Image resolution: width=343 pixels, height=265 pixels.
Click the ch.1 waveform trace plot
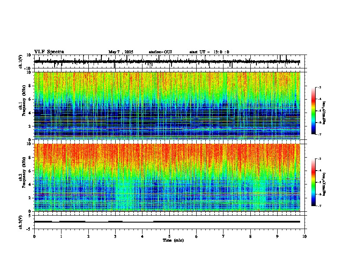pyautogui.click(x=169, y=61)
